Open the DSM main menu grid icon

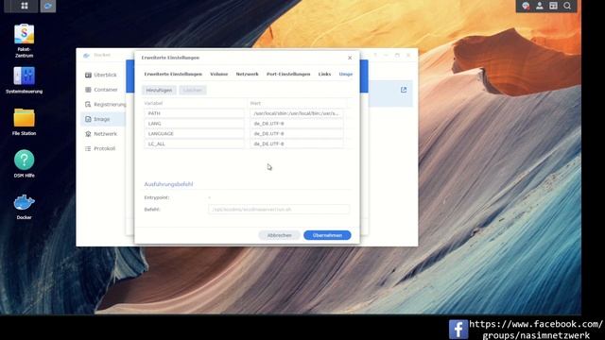(x=24, y=6)
